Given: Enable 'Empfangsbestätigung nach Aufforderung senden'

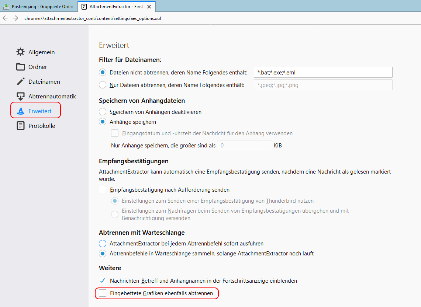Looking at the screenshot, I should click(103, 189).
